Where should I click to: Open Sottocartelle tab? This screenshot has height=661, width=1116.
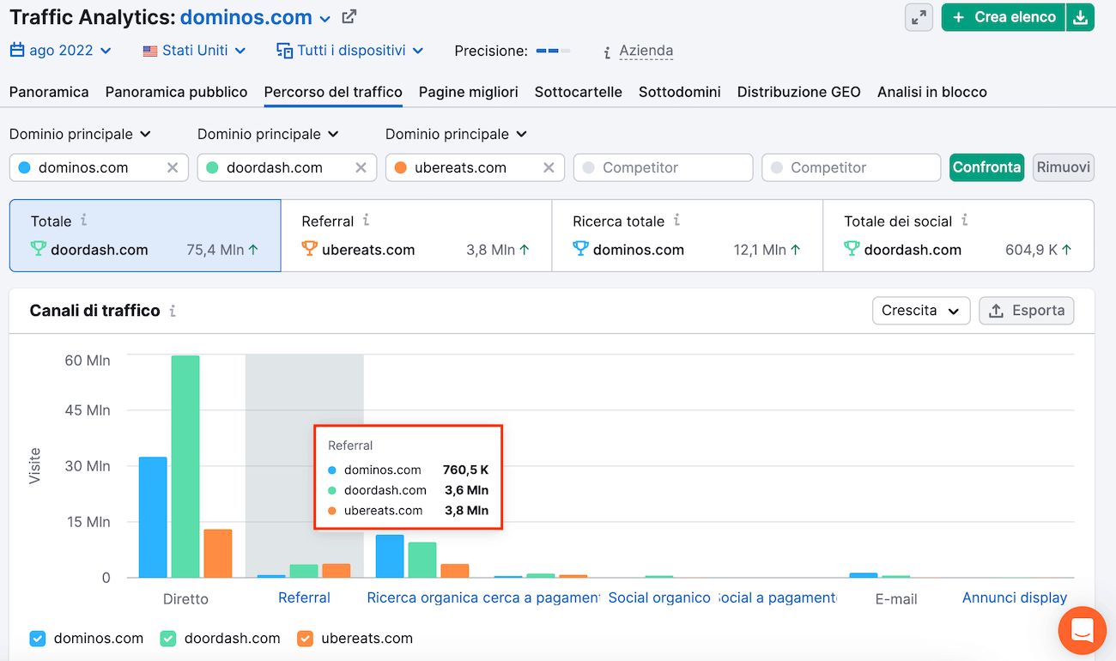tap(579, 92)
